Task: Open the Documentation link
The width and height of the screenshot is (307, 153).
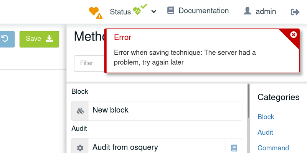Action: [x=203, y=11]
